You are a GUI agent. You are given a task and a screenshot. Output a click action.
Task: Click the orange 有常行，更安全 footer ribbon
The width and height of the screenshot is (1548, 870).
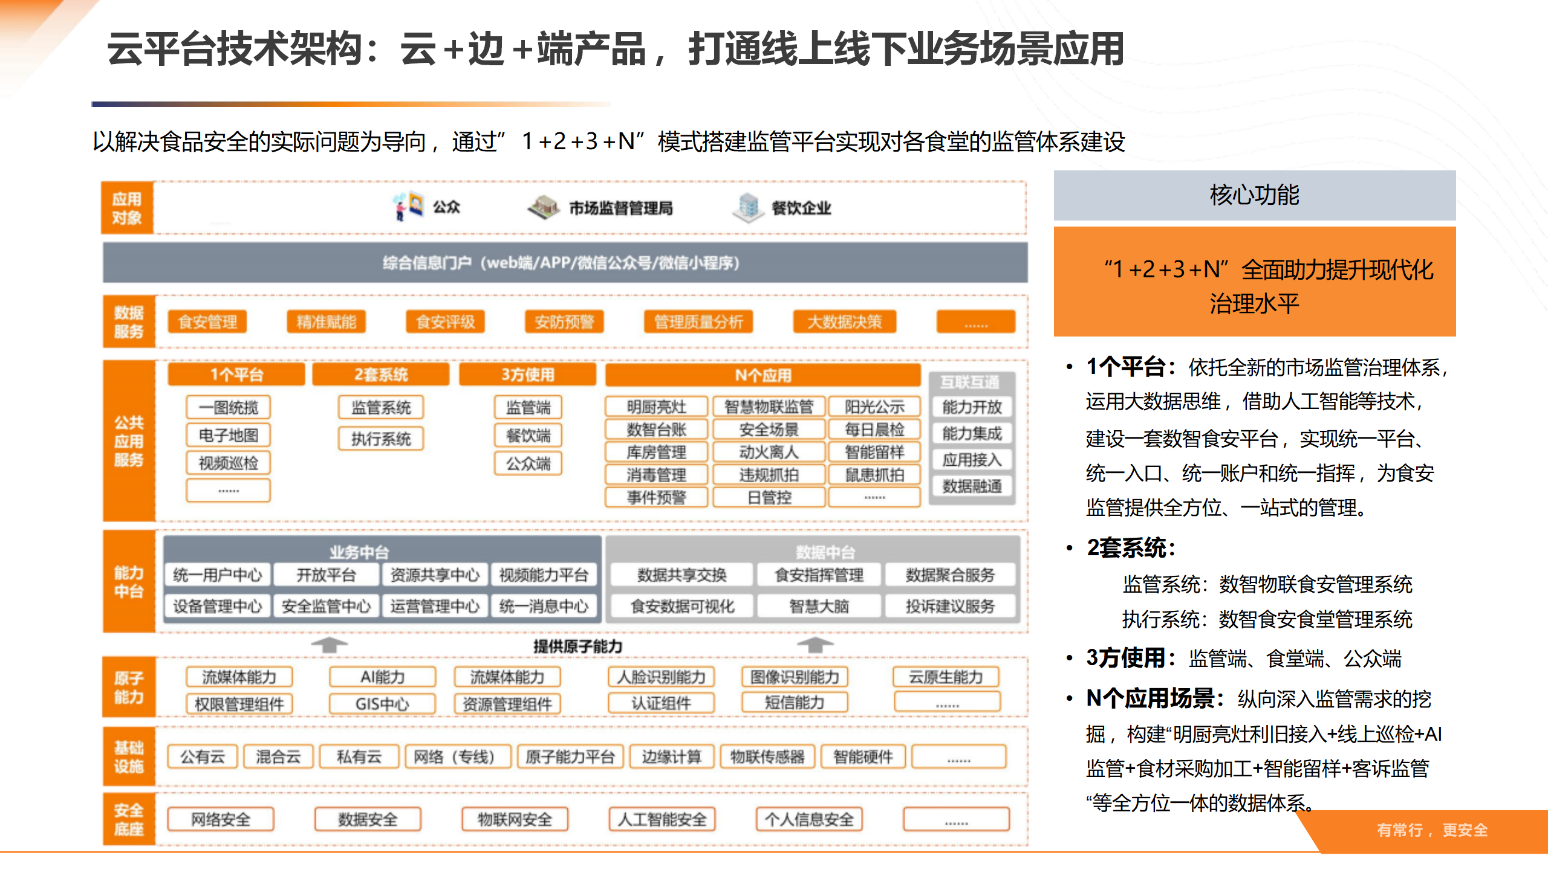pos(1433,830)
